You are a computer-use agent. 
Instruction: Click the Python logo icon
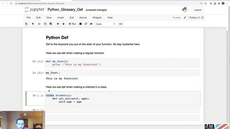(x=185, y=10)
